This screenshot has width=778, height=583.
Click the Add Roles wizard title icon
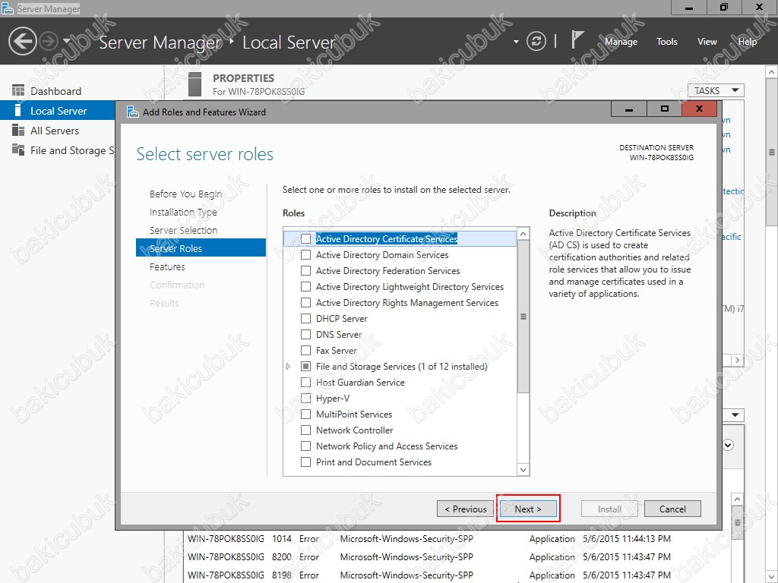pyautogui.click(x=132, y=112)
